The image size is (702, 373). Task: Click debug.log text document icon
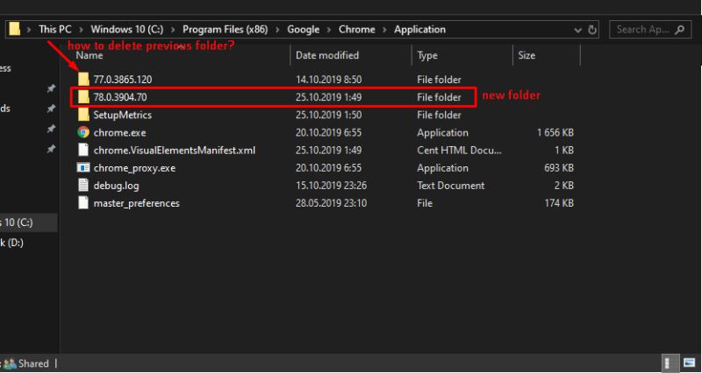point(83,185)
